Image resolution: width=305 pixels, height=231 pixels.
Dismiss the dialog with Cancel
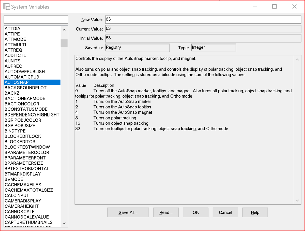[x=225, y=212]
